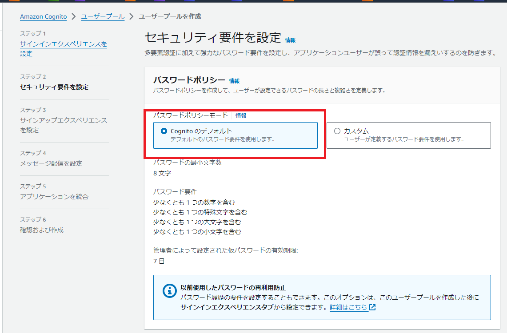
Task: Select カスタム radio button
Action: coord(337,131)
